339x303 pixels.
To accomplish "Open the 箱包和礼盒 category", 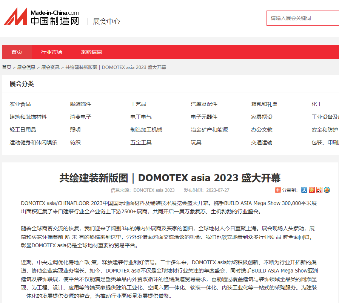I will pyautogui.click(x=264, y=104).
